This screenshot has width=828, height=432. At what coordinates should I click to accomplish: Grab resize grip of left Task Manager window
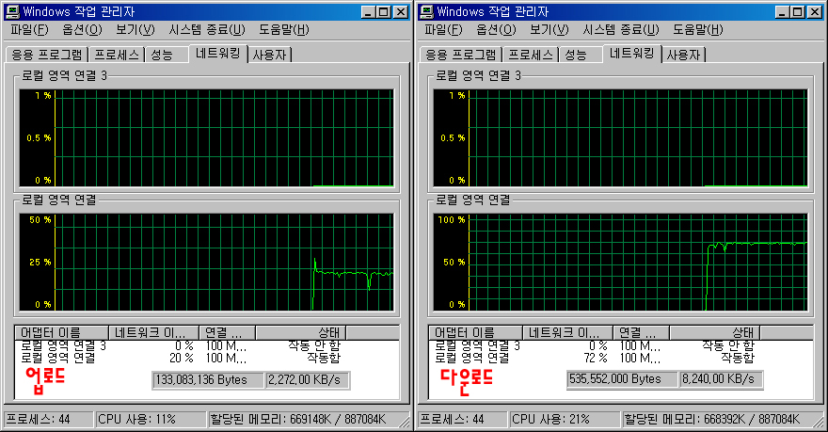tap(405, 421)
